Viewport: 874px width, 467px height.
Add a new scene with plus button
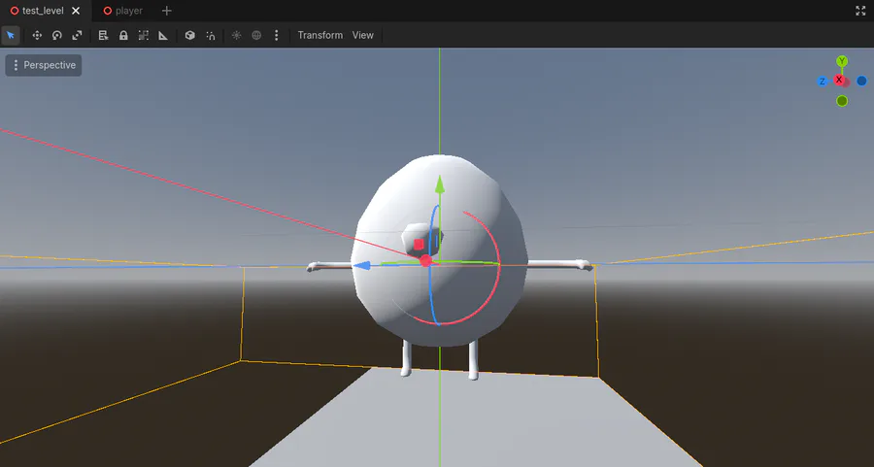click(166, 11)
